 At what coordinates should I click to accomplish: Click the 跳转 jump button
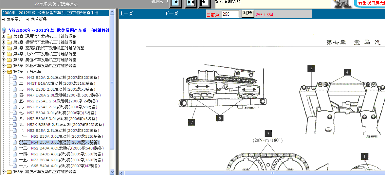248,13
